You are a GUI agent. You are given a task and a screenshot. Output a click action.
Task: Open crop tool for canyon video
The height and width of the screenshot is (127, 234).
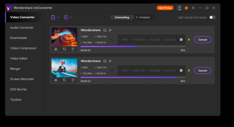tap(64, 49)
